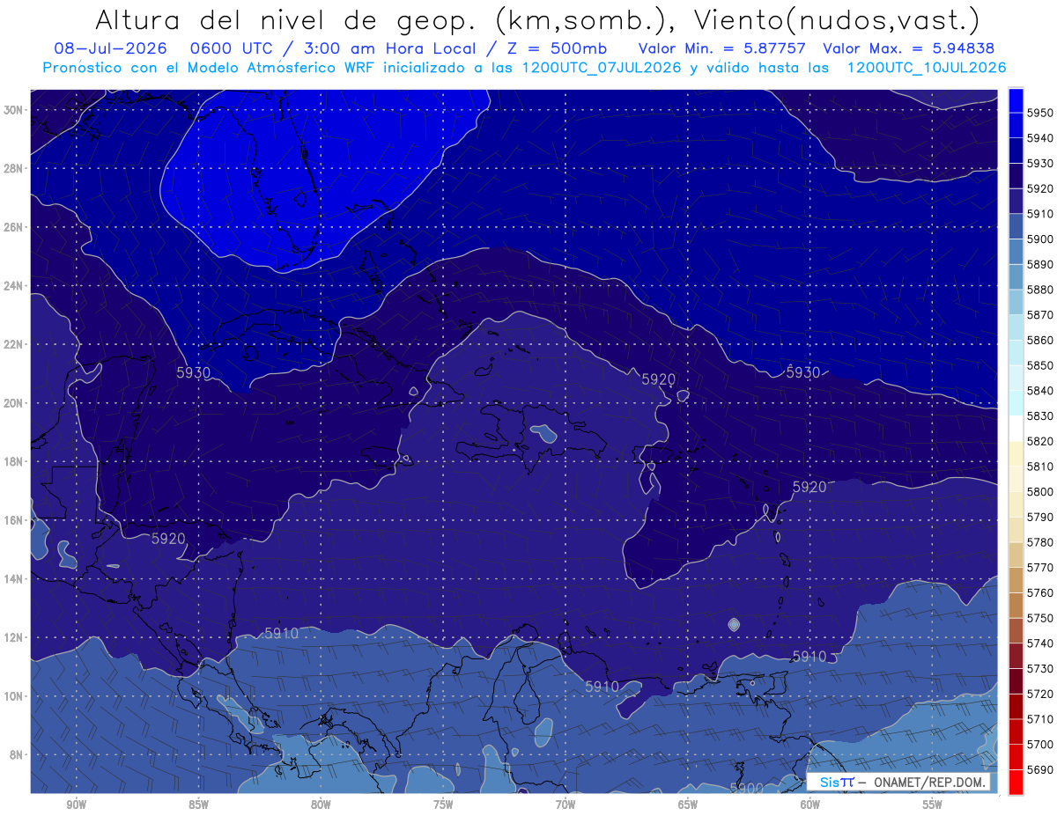
Task: Click the '80W' longitude axis label
Action: [321, 805]
